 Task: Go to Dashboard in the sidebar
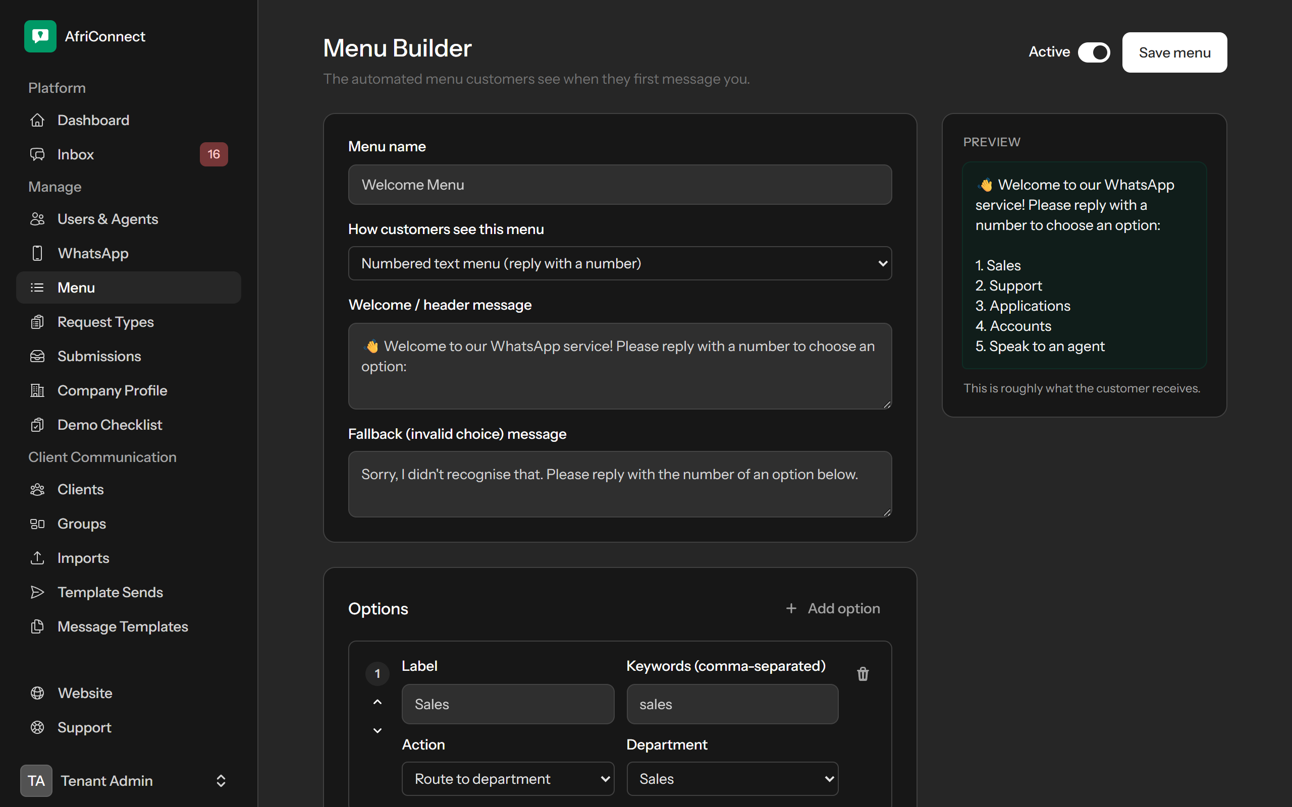click(129, 120)
